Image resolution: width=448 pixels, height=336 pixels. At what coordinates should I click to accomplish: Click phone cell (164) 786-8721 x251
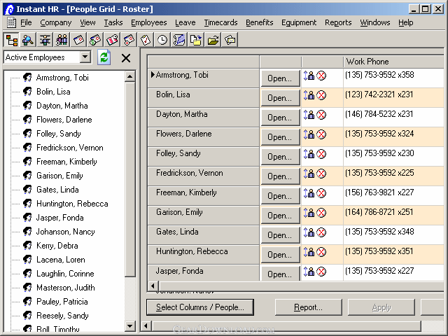point(393,215)
